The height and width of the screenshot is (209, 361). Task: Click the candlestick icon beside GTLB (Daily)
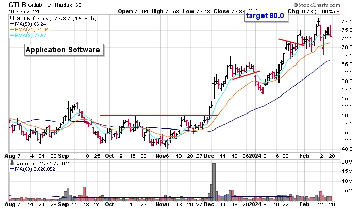pos(12,19)
